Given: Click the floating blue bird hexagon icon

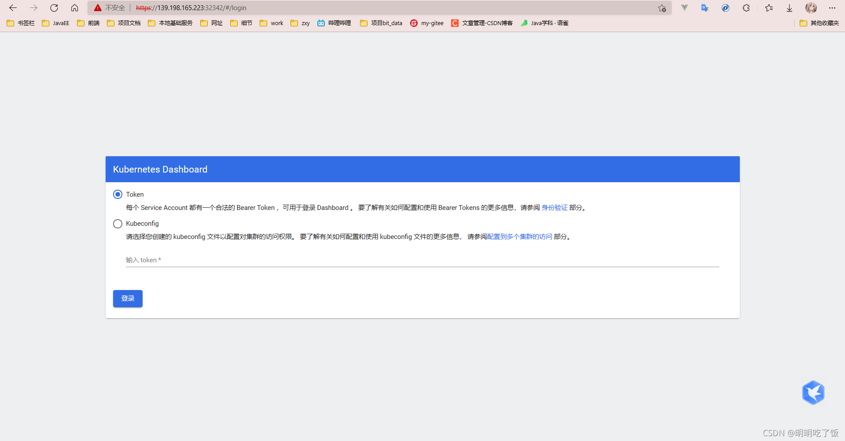Looking at the screenshot, I should pyautogui.click(x=813, y=393).
